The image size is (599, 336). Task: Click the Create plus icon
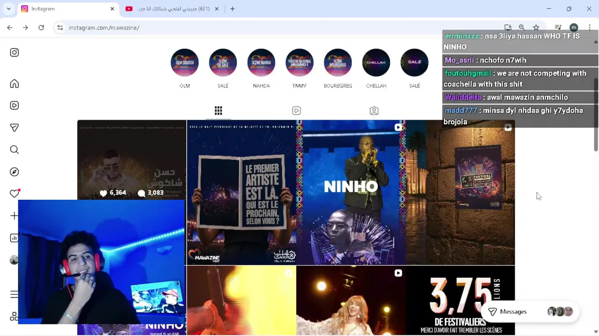click(x=15, y=216)
